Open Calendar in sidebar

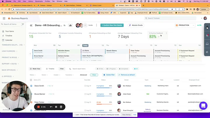coord(7,40)
